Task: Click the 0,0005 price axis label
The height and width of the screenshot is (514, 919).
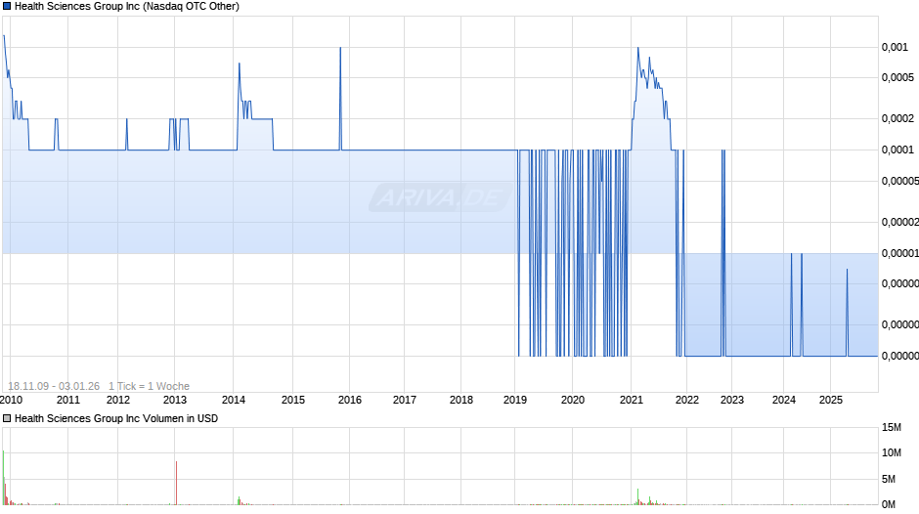Action: coord(897,78)
